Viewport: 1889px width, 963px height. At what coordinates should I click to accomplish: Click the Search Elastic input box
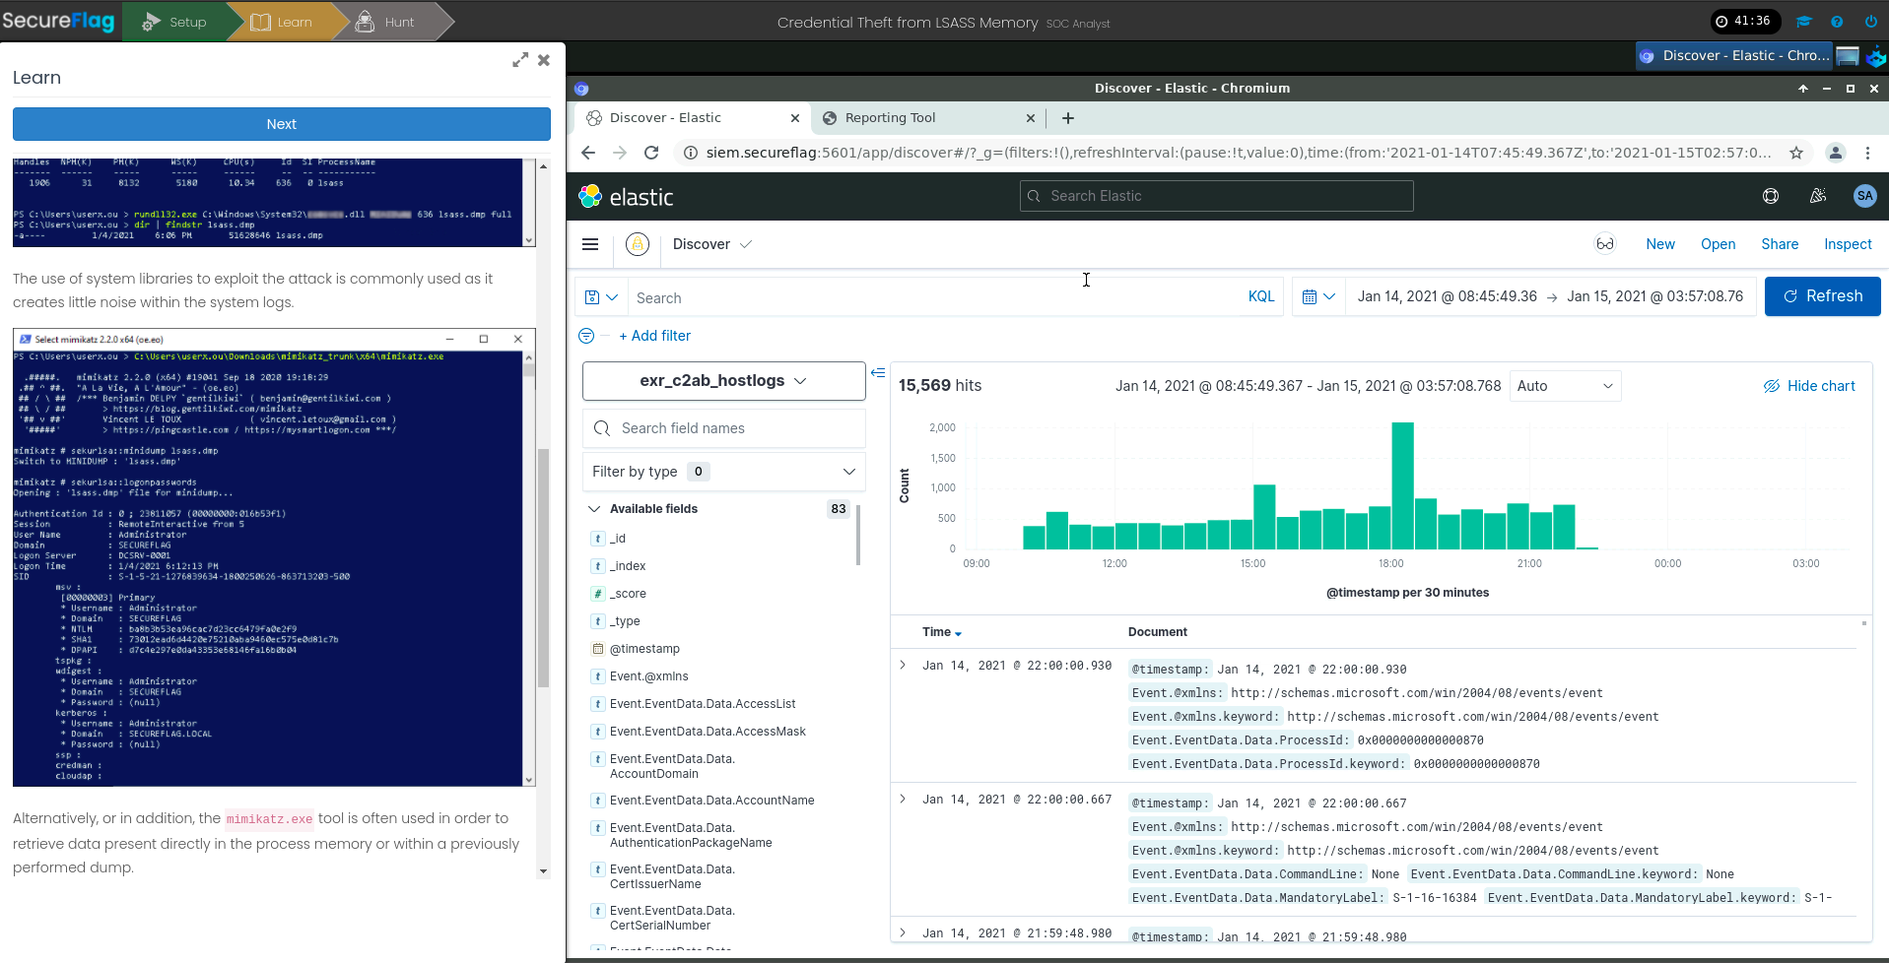pyautogui.click(x=1216, y=196)
